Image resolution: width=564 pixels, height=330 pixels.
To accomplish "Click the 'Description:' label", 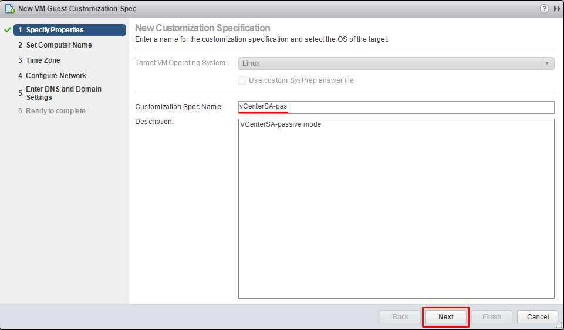I will [154, 122].
